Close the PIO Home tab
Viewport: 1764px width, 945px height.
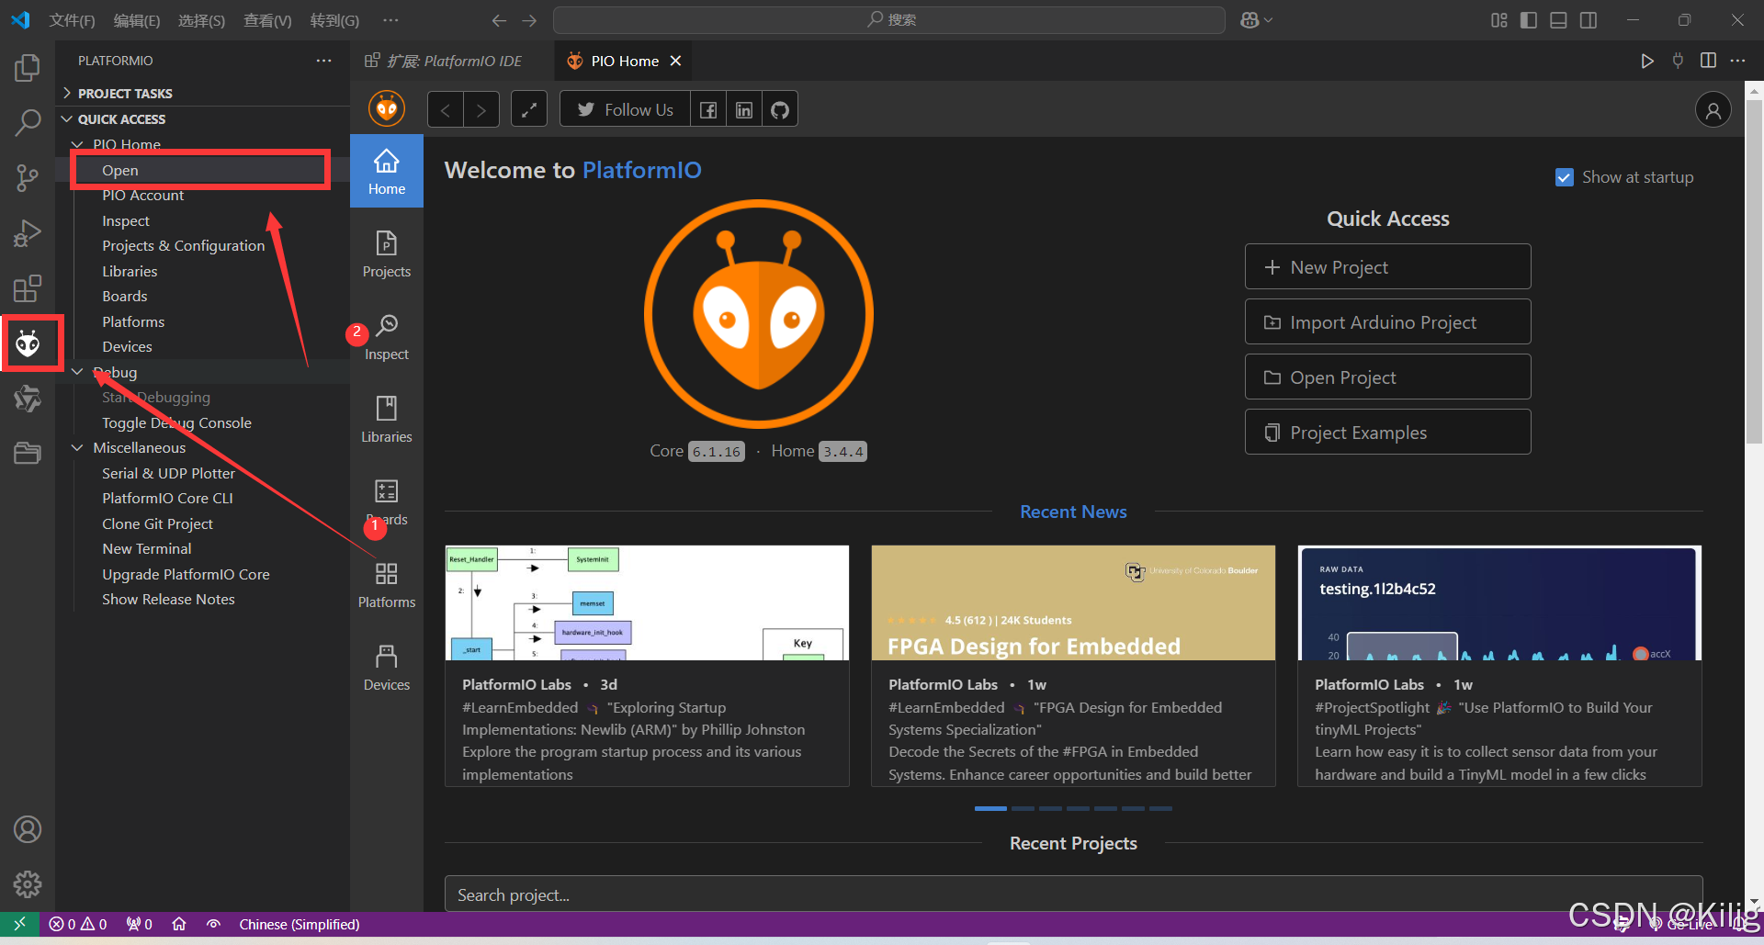point(675,61)
